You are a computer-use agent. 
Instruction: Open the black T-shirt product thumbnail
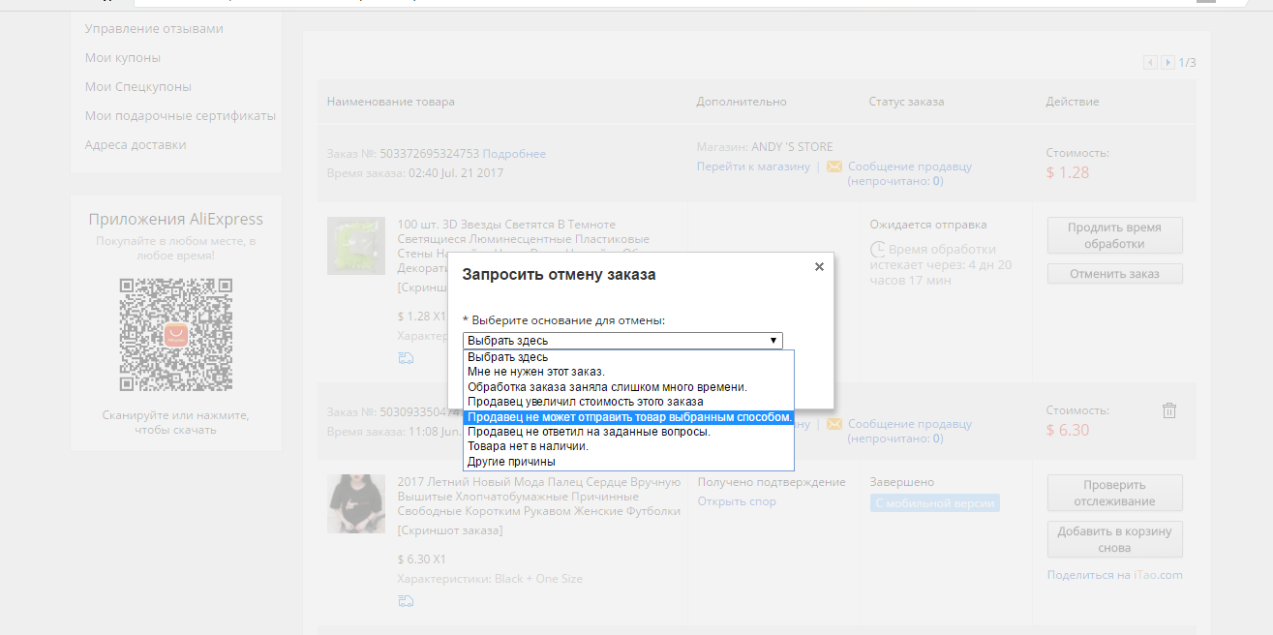(x=357, y=503)
